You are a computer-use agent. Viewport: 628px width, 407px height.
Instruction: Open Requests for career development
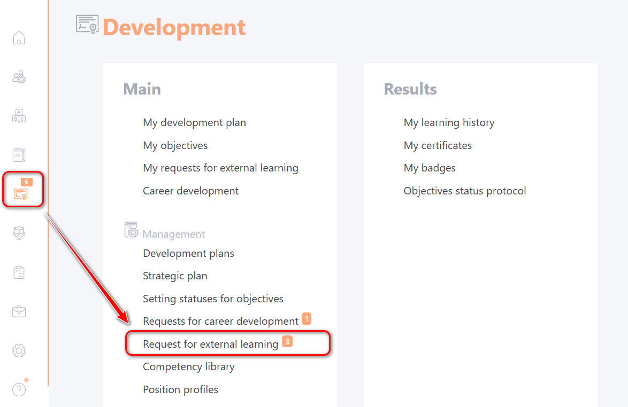click(x=220, y=321)
